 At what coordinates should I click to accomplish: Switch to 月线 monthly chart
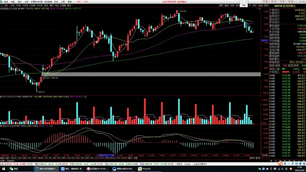tap(57, 6)
